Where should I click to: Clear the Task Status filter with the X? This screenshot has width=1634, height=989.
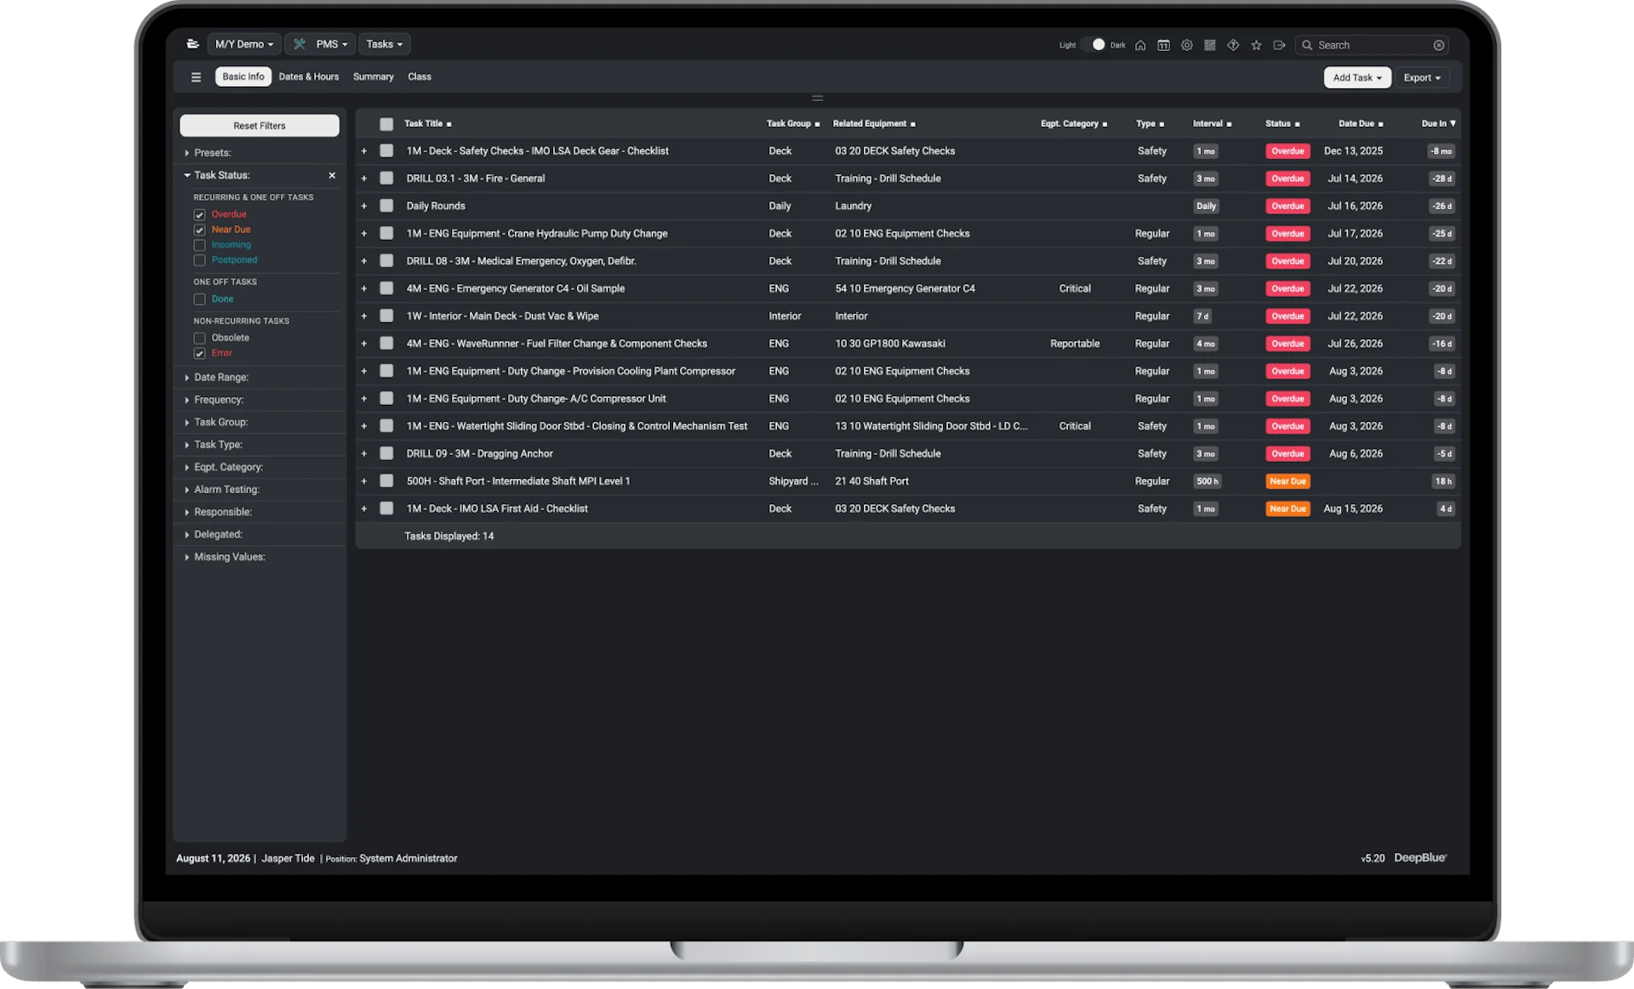332,175
